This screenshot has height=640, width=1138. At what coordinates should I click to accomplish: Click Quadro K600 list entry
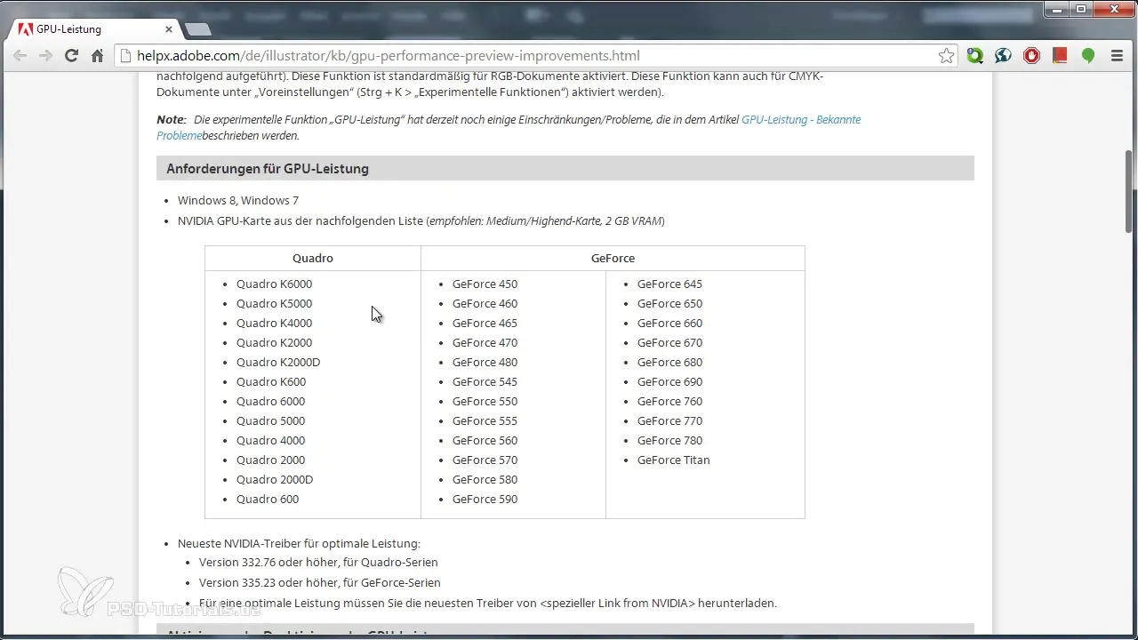click(x=270, y=382)
